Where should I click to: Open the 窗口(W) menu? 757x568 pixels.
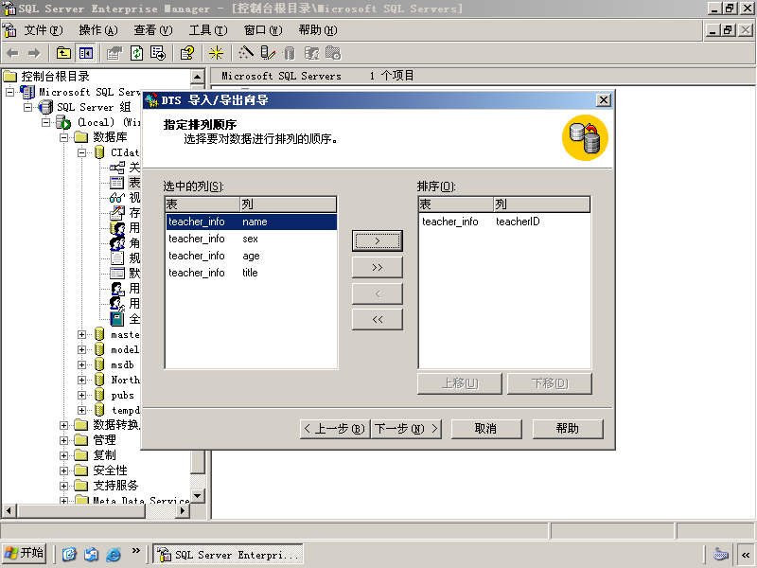tap(263, 30)
